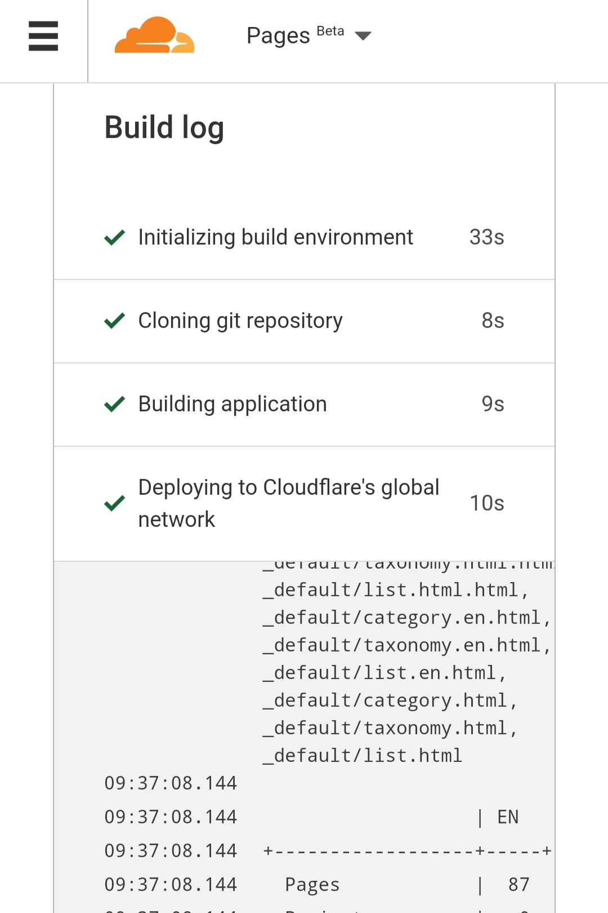Expand the Initializing build environment step

pos(275,238)
